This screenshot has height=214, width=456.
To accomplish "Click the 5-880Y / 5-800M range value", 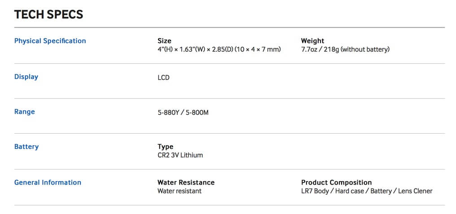I will [x=183, y=113].
